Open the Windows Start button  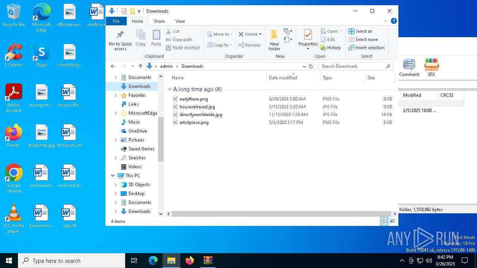pos(9,261)
